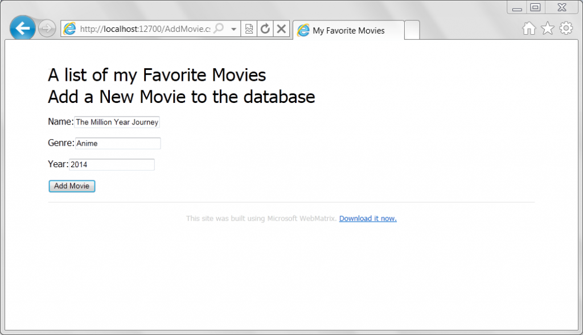Image resolution: width=583 pixels, height=335 pixels.
Task: Select the My Favorite Movies tab
Action: click(349, 31)
